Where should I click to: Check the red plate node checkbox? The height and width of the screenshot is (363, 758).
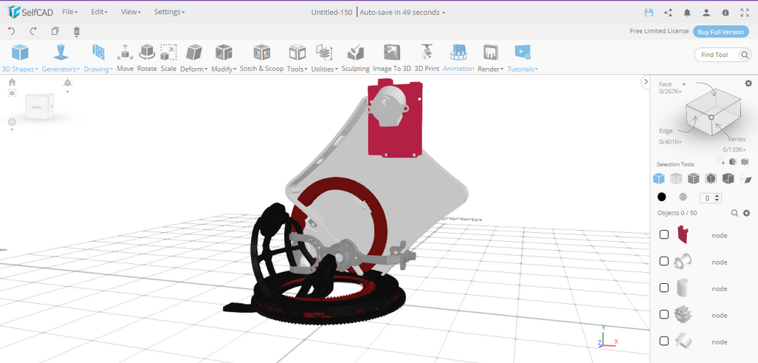pyautogui.click(x=664, y=234)
